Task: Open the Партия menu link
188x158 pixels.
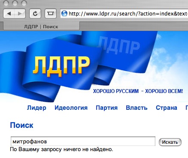Action: pyautogui.click(x=106, y=108)
